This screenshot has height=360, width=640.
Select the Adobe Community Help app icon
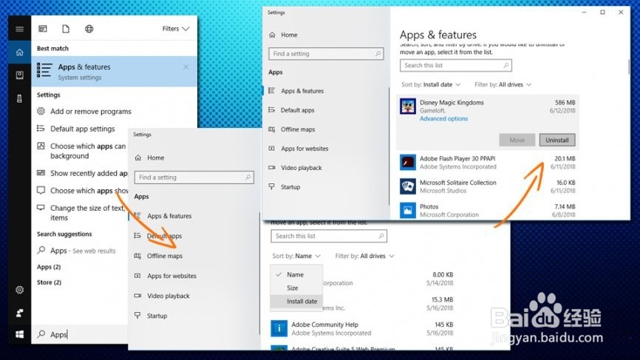click(x=279, y=328)
